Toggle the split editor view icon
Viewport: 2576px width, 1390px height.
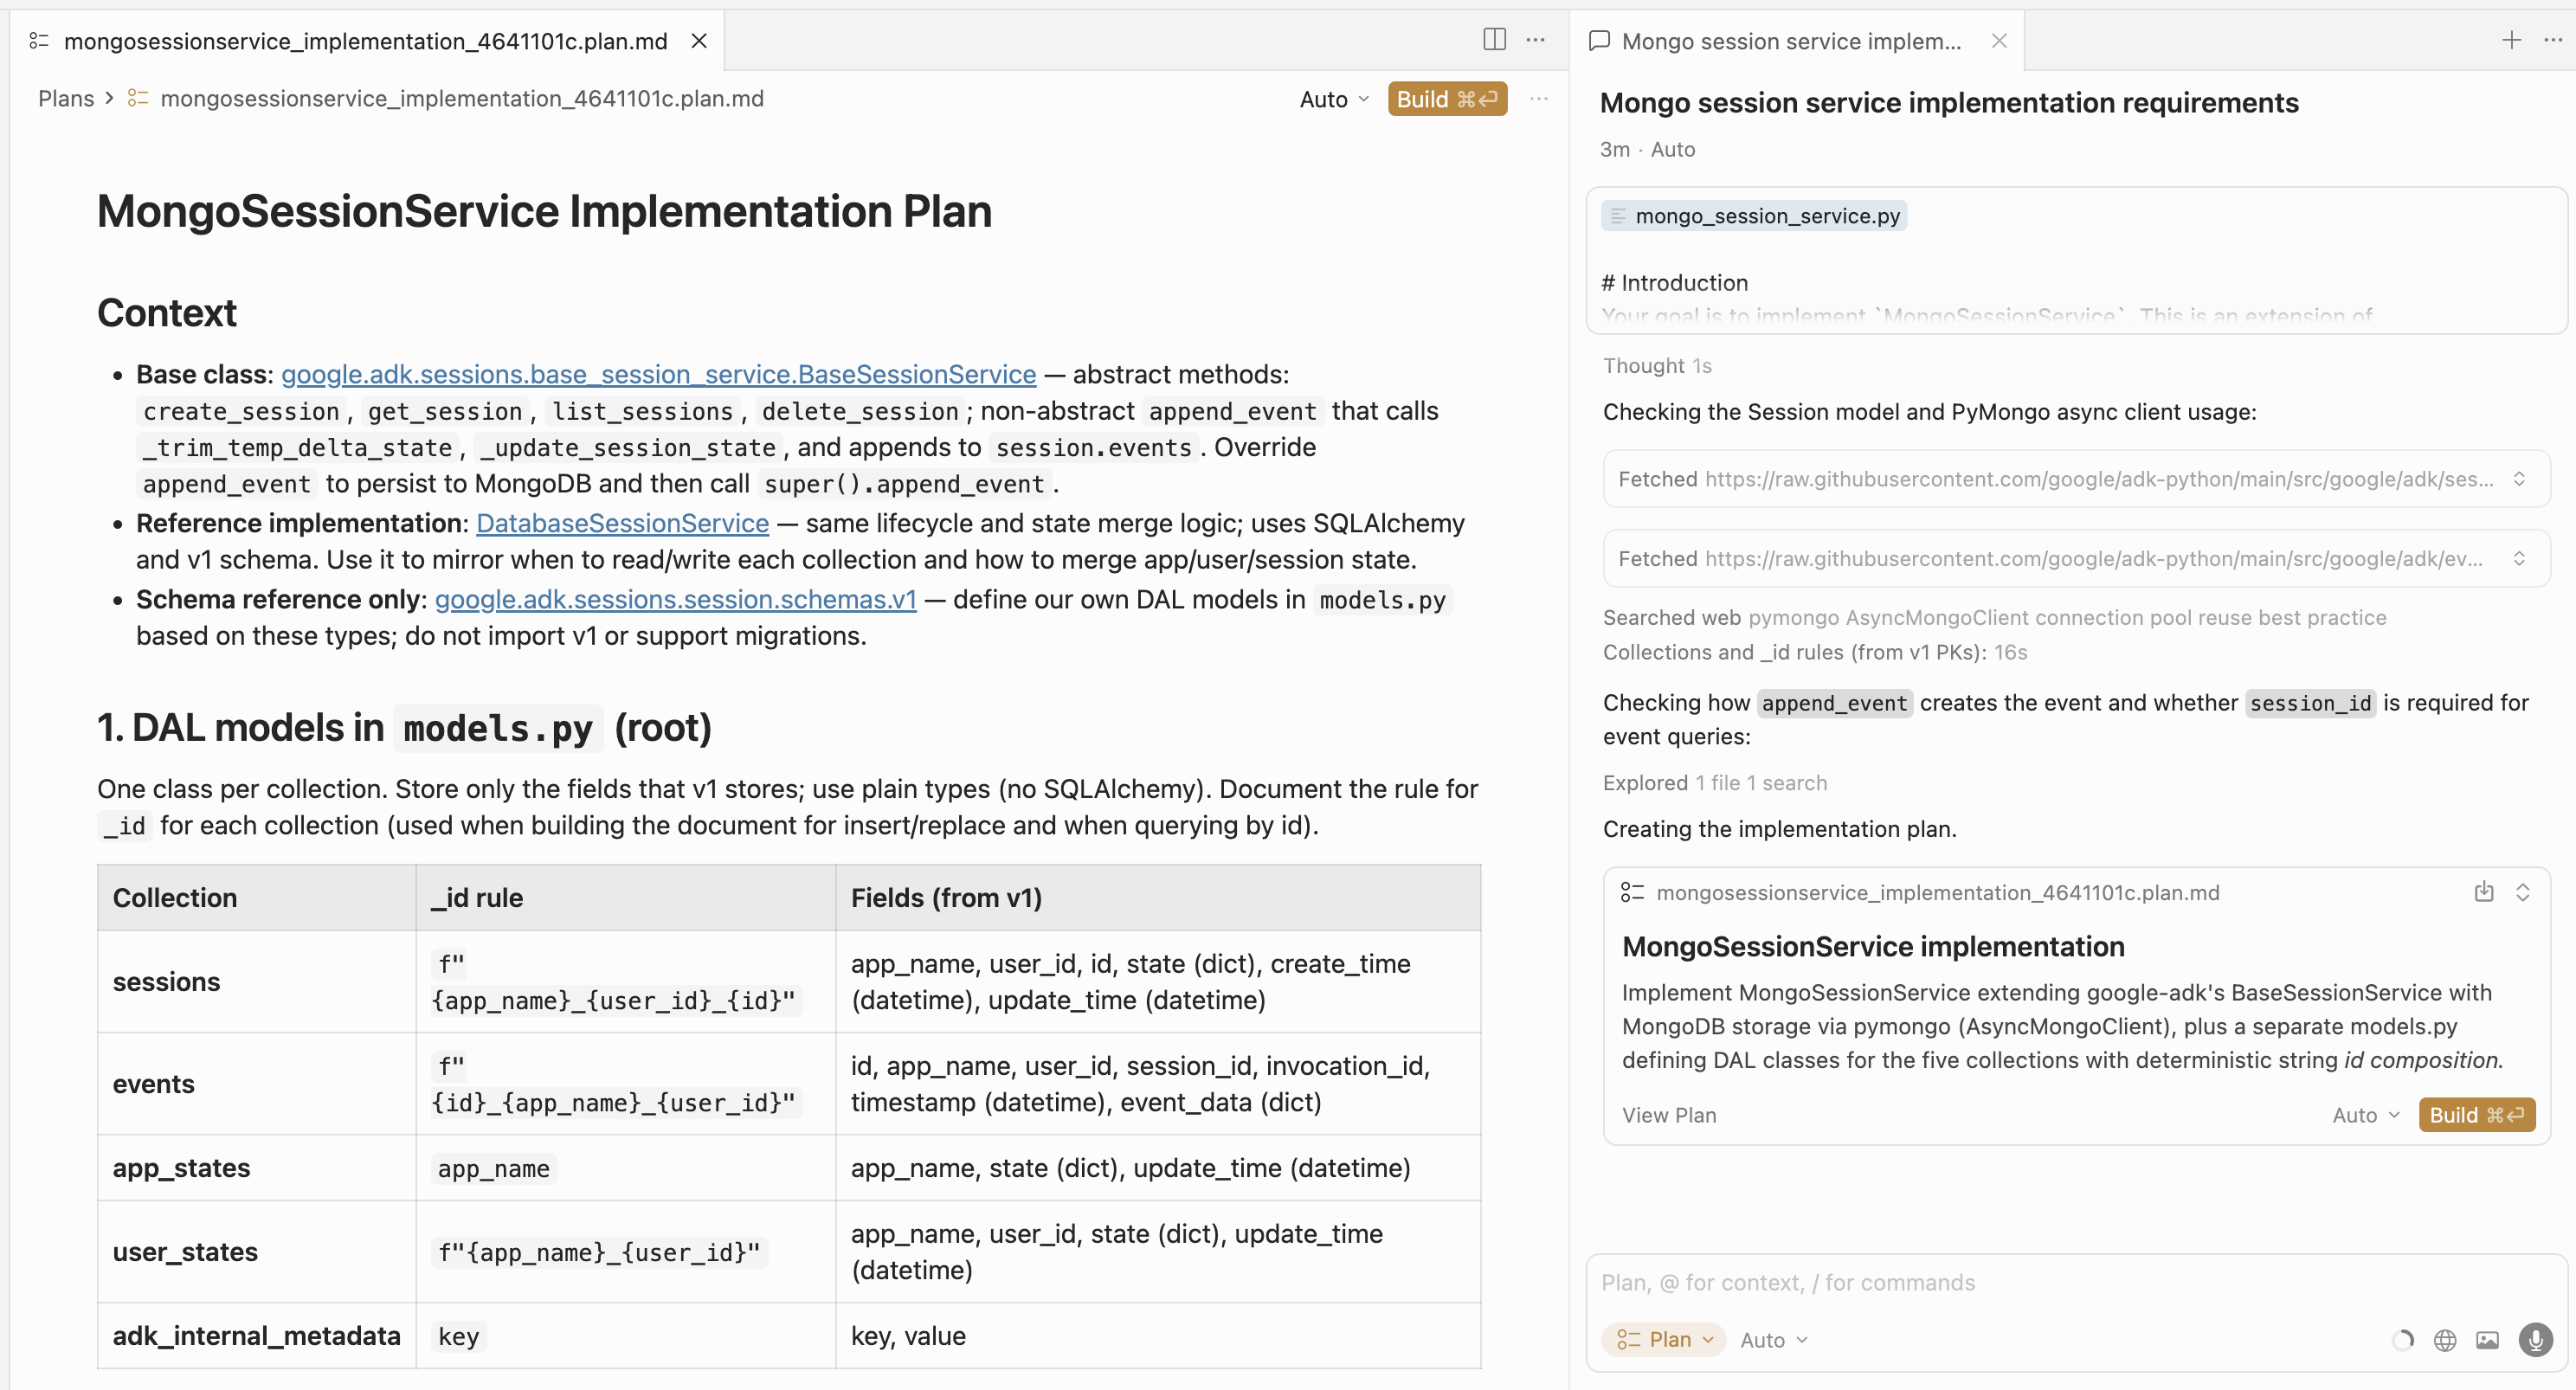pos(1494,40)
